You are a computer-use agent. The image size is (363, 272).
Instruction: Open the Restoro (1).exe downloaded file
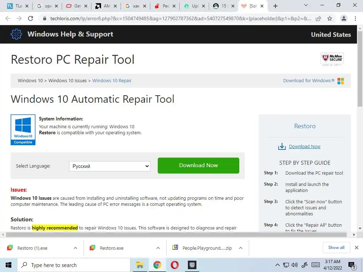32,248
